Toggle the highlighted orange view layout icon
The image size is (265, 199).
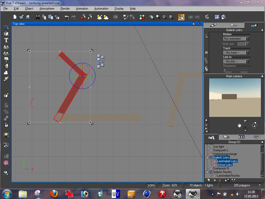tap(181, 17)
